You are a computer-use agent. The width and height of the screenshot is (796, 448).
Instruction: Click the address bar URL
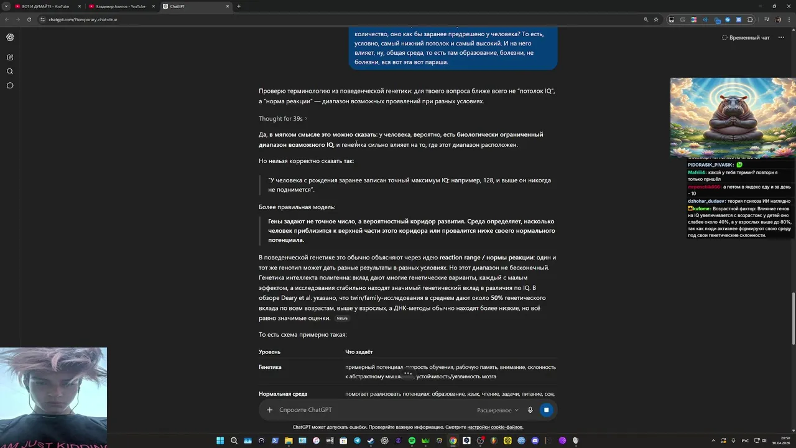tap(83, 19)
